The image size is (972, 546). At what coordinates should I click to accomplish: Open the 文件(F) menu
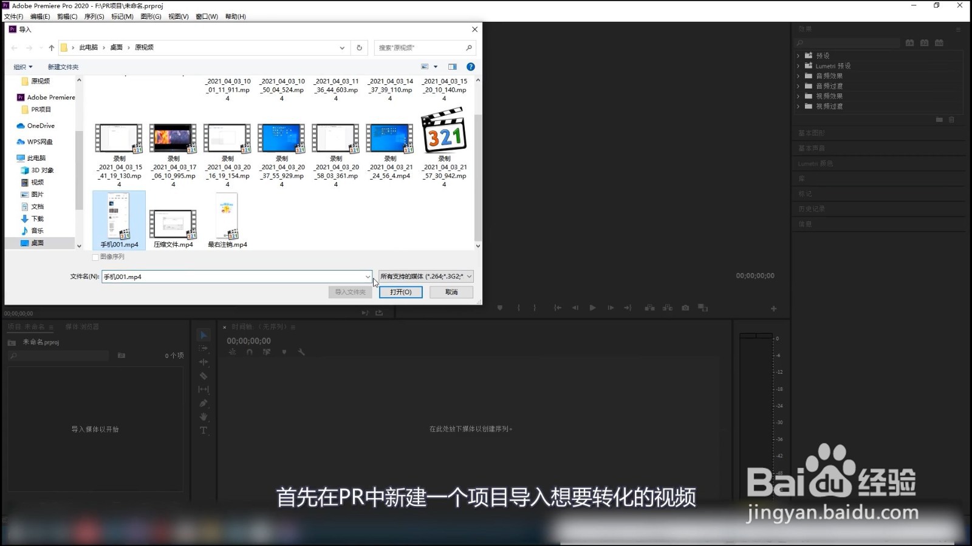click(x=13, y=16)
